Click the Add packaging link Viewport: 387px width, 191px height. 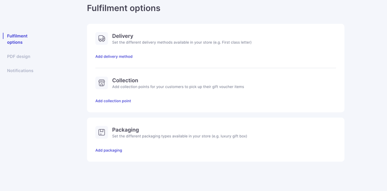(109, 150)
